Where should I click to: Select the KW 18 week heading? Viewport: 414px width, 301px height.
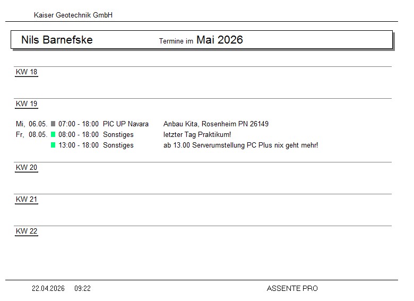click(27, 72)
